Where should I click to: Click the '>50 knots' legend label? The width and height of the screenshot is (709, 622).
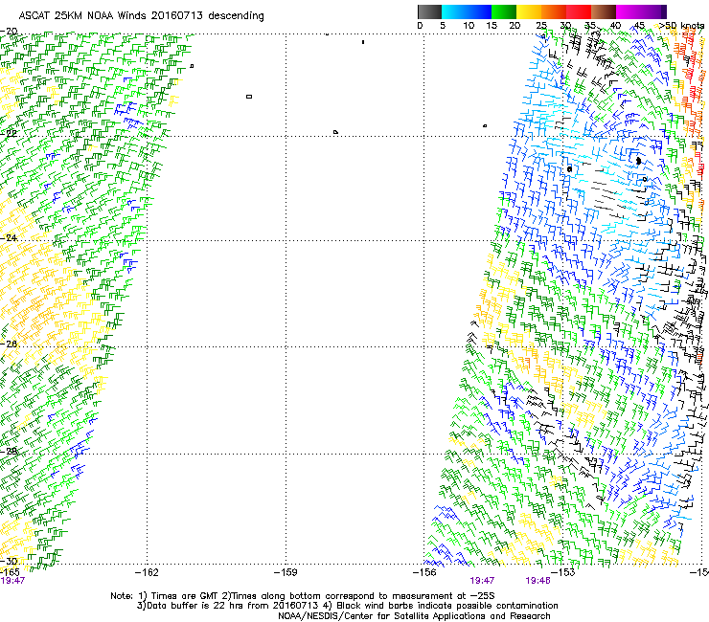(x=681, y=26)
